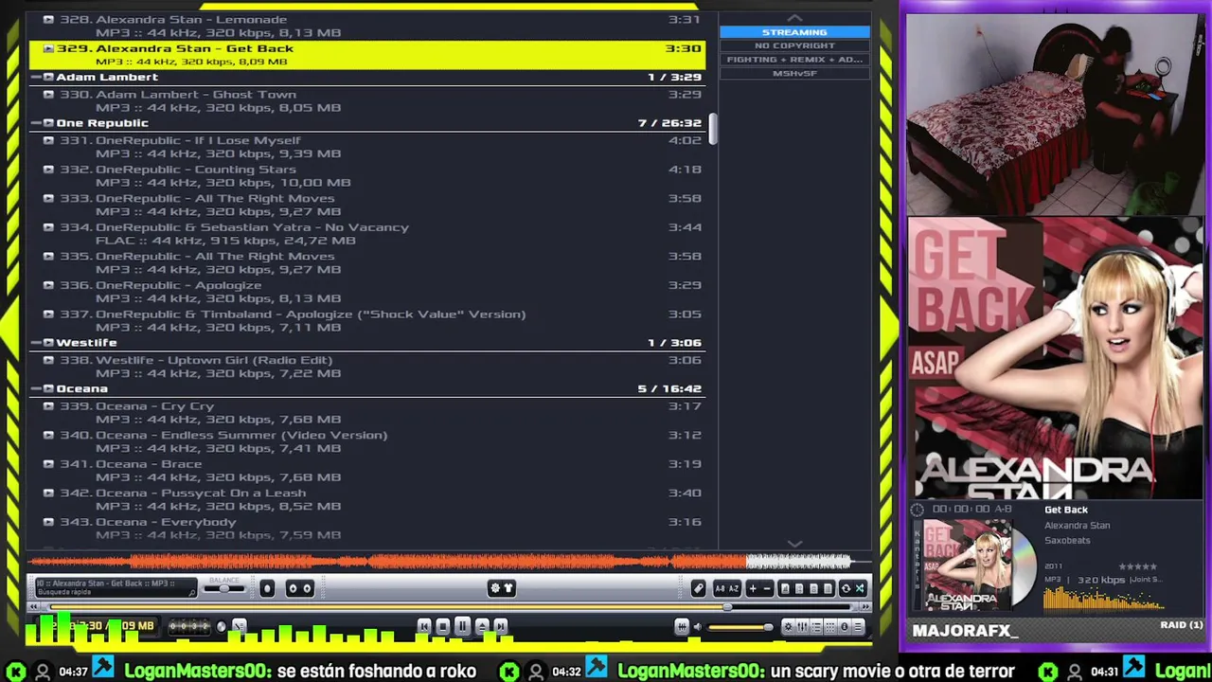Toggle checkbox for Westlife - Uptown Girl
The height and width of the screenshot is (682, 1212).
pyautogui.click(x=48, y=360)
